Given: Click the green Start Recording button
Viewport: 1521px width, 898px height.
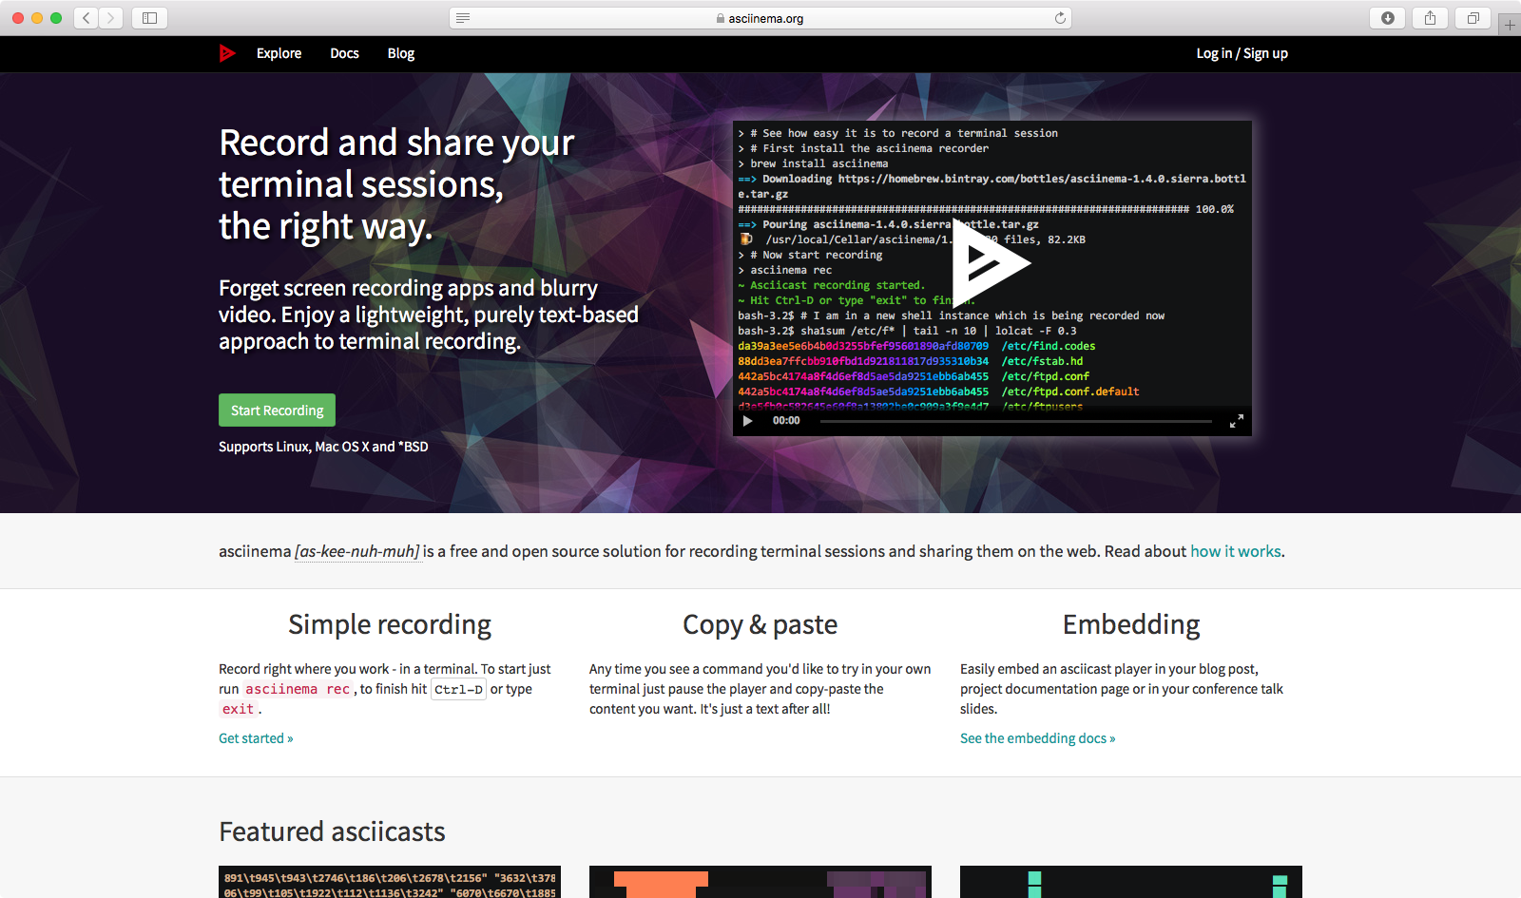Looking at the screenshot, I should point(277,411).
